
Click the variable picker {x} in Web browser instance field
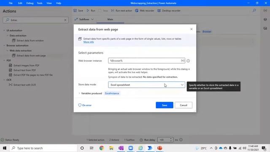click(183, 60)
